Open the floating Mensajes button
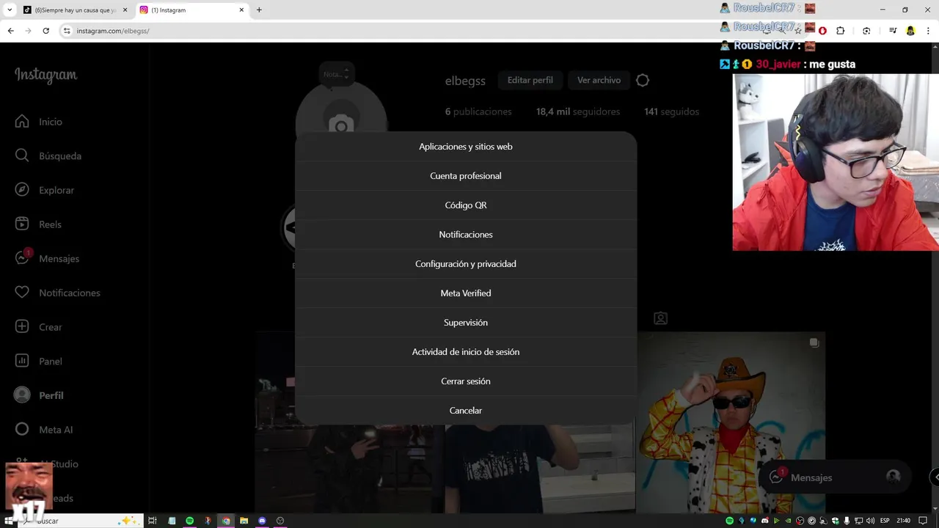The height and width of the screenshot is (528, 939). click(x=835, y=477)
